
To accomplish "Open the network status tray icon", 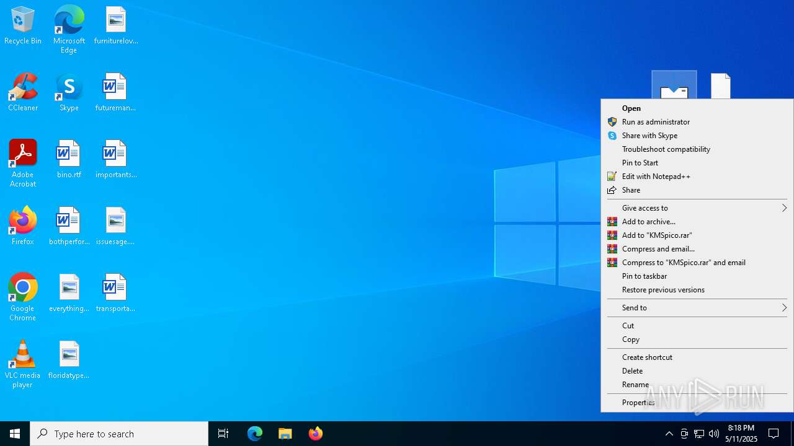I will [699, 434].
